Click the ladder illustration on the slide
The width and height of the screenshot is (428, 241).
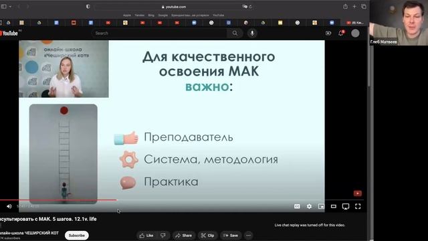click(x=64, y=153)
